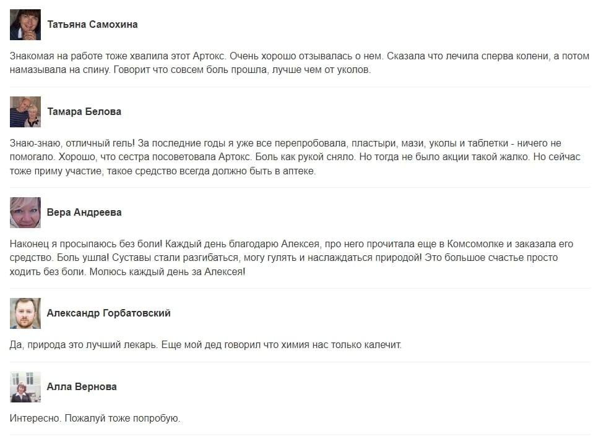
Task: Click Вера Андреева's avatar photo
Action: [25, 213]
